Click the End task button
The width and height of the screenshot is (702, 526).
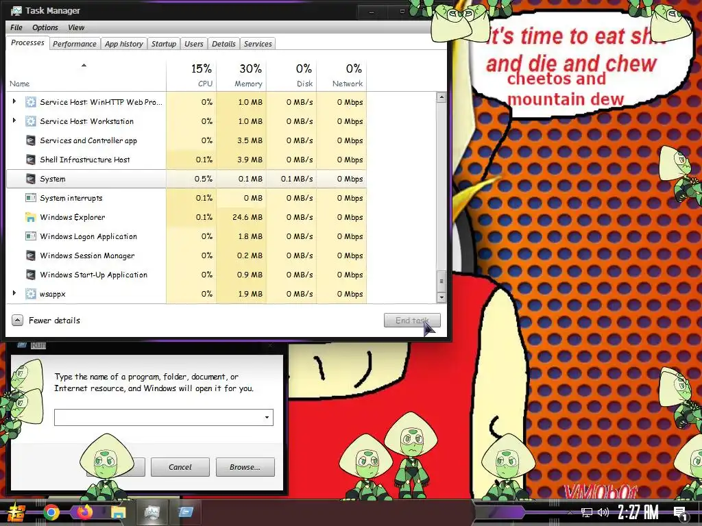pyautogui.click(x=412, y=321)
